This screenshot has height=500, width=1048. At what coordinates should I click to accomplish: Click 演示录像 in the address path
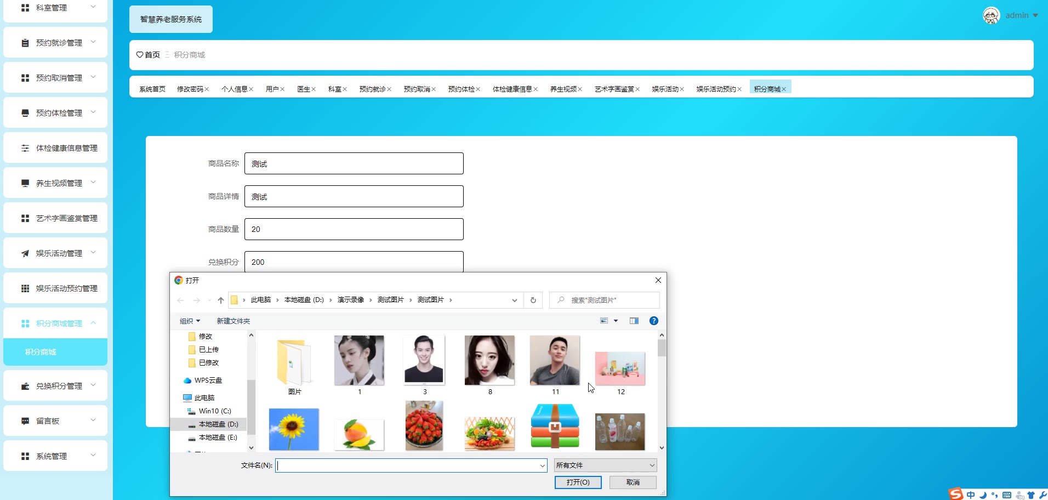click(x=351, y=300)
